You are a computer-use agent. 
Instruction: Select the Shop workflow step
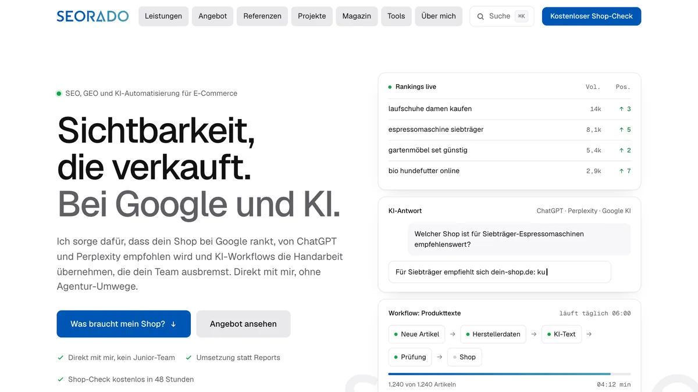464,357
